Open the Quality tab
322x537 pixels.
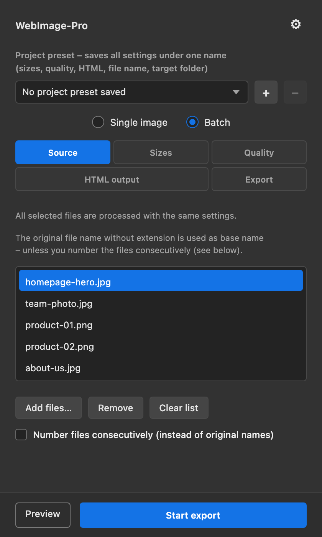259,153
